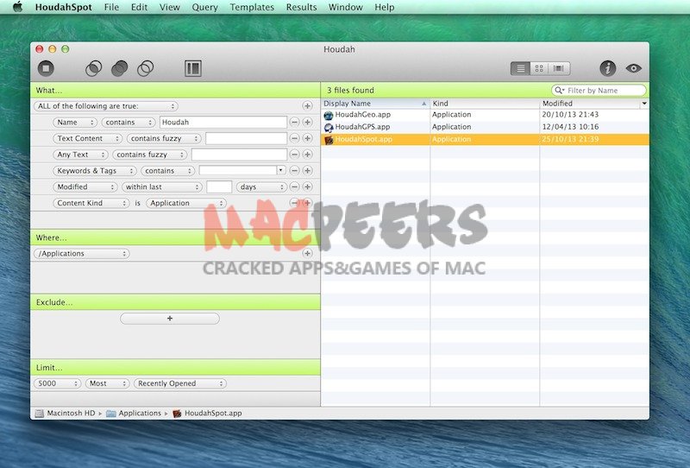
Task: Remove the Keywords & Tags criterion
Action: [294, 171]
